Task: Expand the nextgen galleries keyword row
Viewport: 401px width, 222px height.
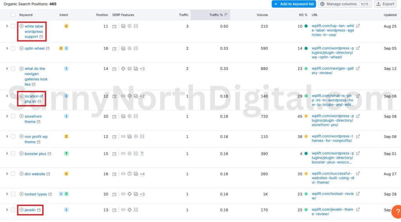Action: click(x=7, y=69)
